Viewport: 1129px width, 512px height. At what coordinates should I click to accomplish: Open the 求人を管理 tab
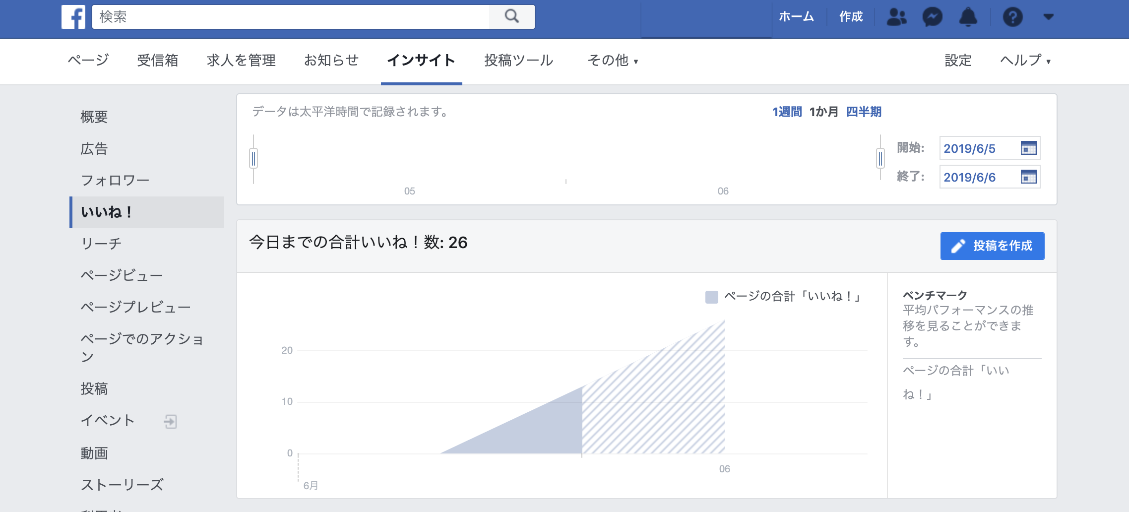coord(241,60)
